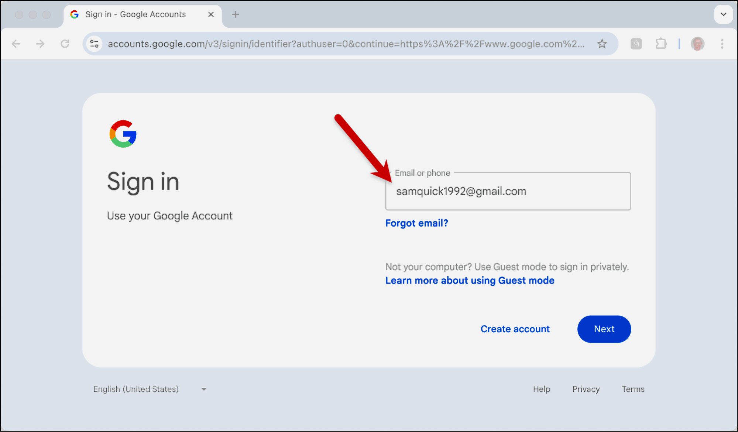Select Create account
The height and width of the screenshot is (432, 738).
point(515,329)
